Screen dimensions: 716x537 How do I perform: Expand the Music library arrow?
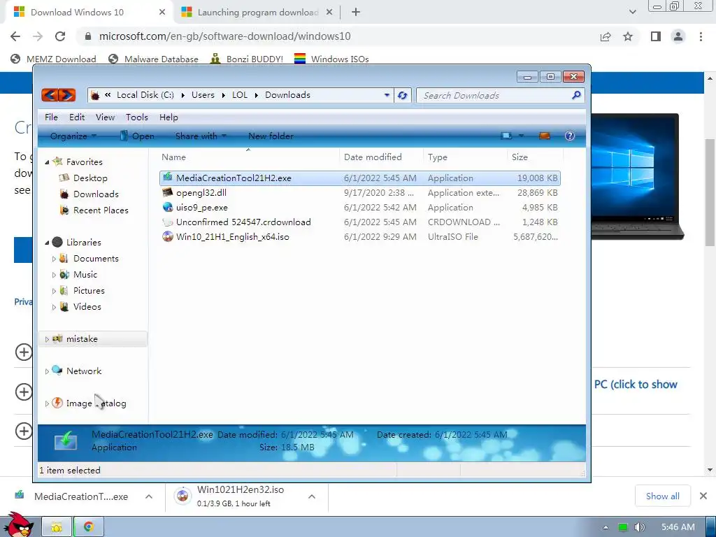click(54, 275)
